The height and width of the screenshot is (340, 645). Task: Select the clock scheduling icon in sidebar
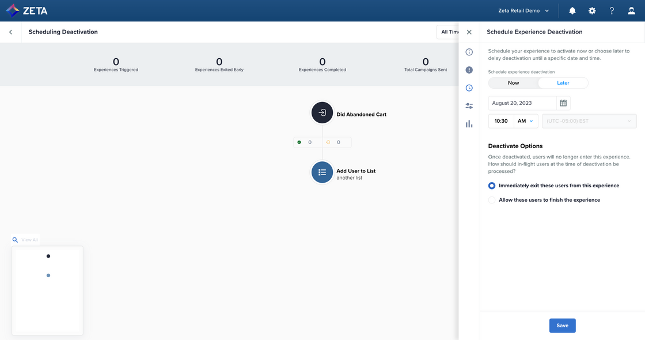coord(469,88)
